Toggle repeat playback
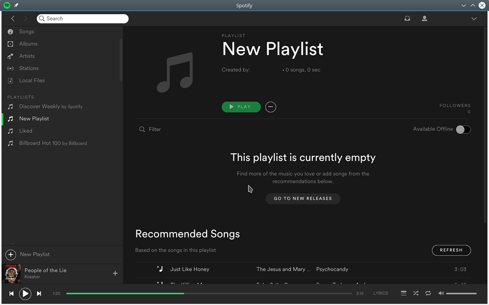This screenshot has height=305, width=489. tap(428, 293)
